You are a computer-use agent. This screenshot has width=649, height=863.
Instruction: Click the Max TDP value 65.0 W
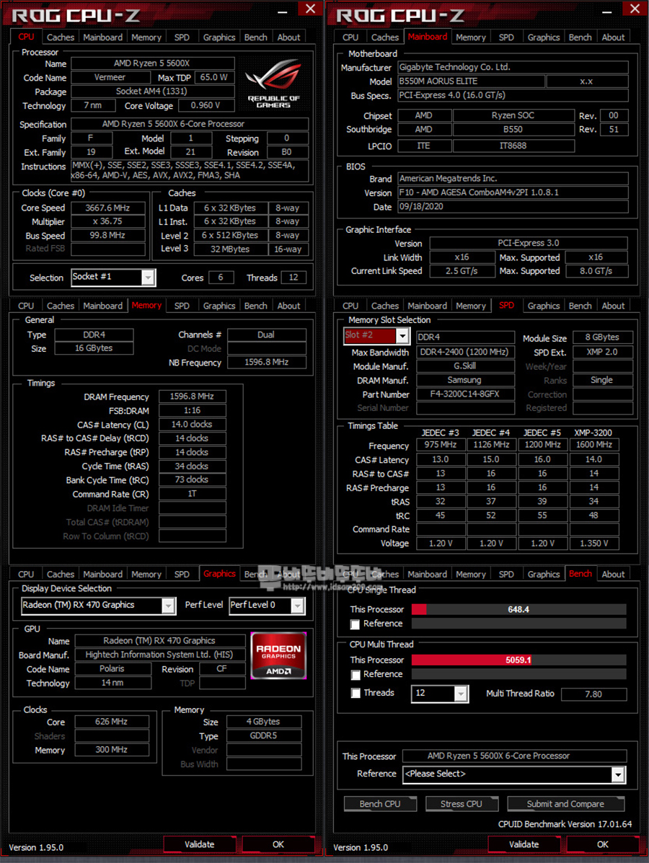(x=214, y=78)
